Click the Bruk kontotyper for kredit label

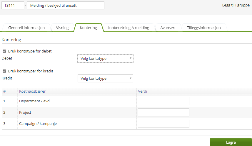(x=31, y=71)
